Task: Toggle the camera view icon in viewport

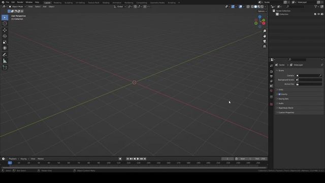Action: point(265,42)
